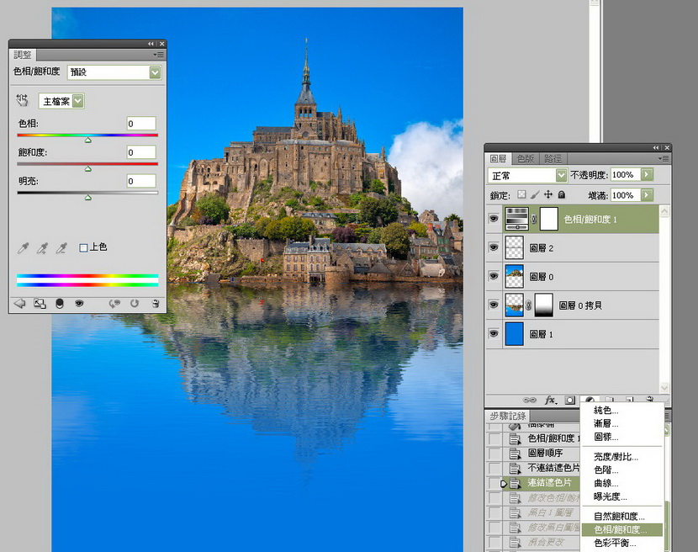Select the on-image adjustment hand tool
The image size is (698, 552).
click(x=22, y=100)
